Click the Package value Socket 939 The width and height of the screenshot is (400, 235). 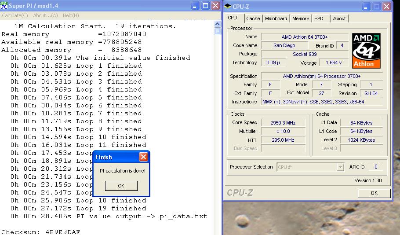click(x=305, y=54)
